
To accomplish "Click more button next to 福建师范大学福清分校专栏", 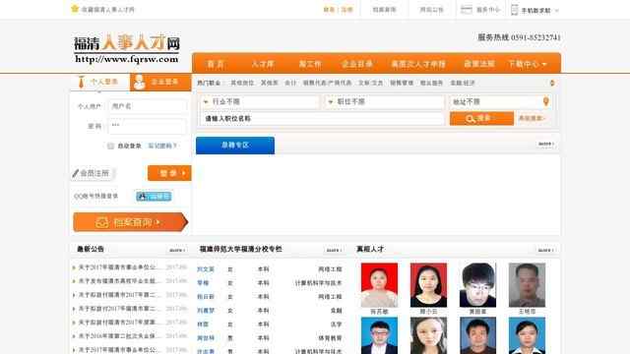I will (x=334, y=250).
